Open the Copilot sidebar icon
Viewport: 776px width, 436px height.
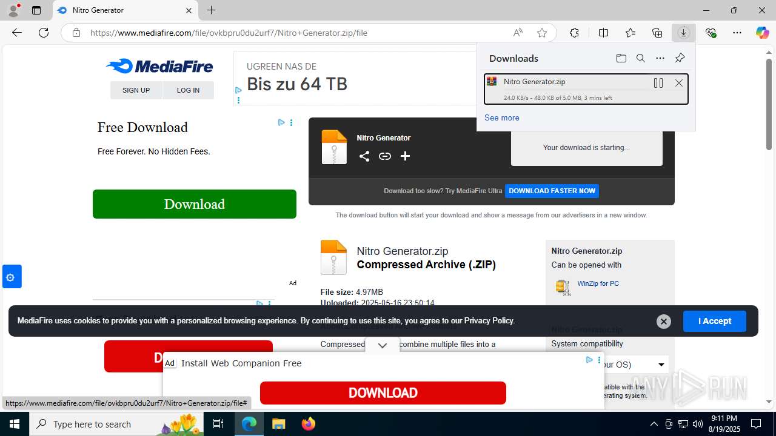(x=762, y=33)
